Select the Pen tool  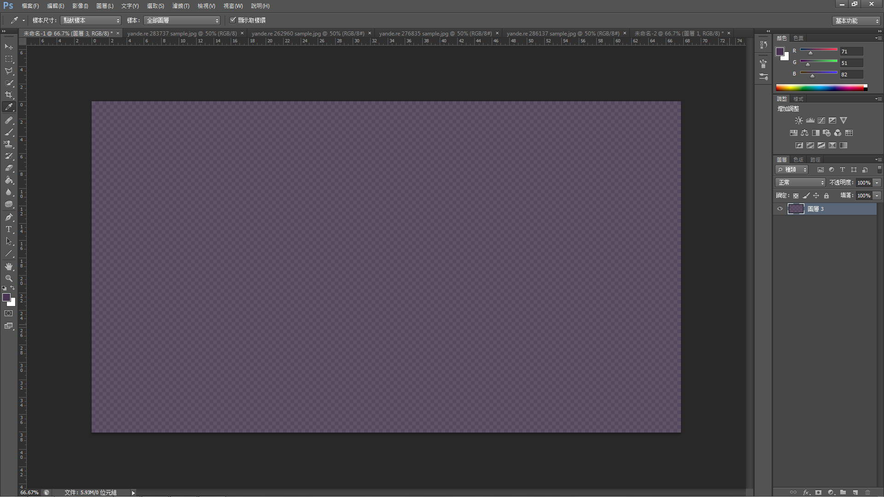pyautogui.click(x=9, y=217)
